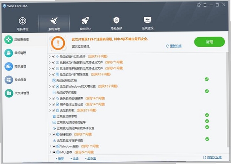Viewport: 231px width, 164px height.
Task: Expand the 映像劫持 row
Action: (x=50, y=134)
